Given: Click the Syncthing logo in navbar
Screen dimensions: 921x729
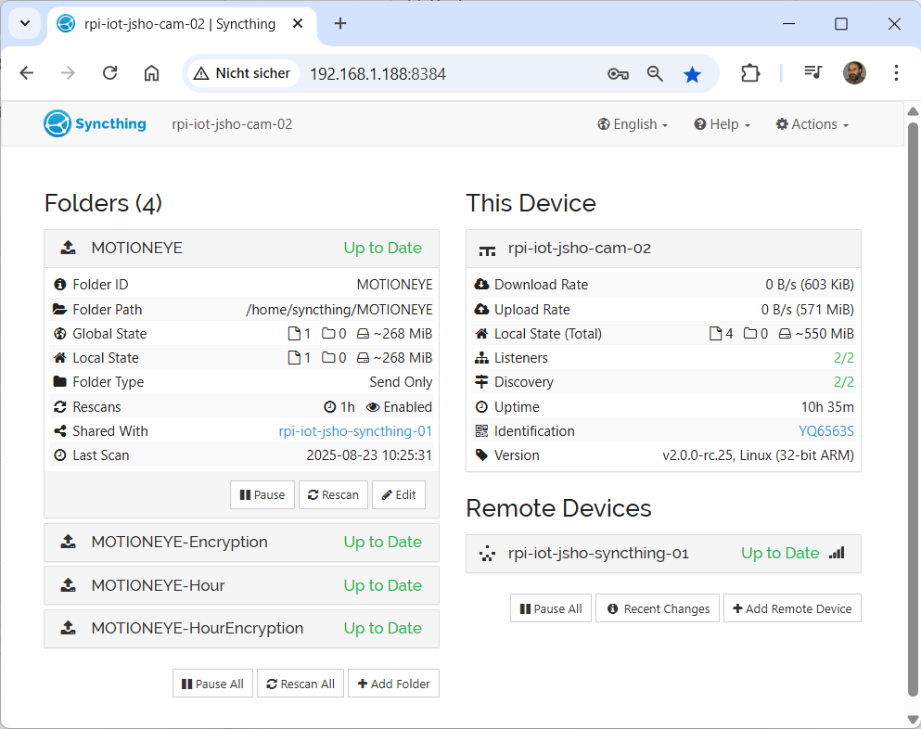Looking at the screenshot, I should pos(95,124).
